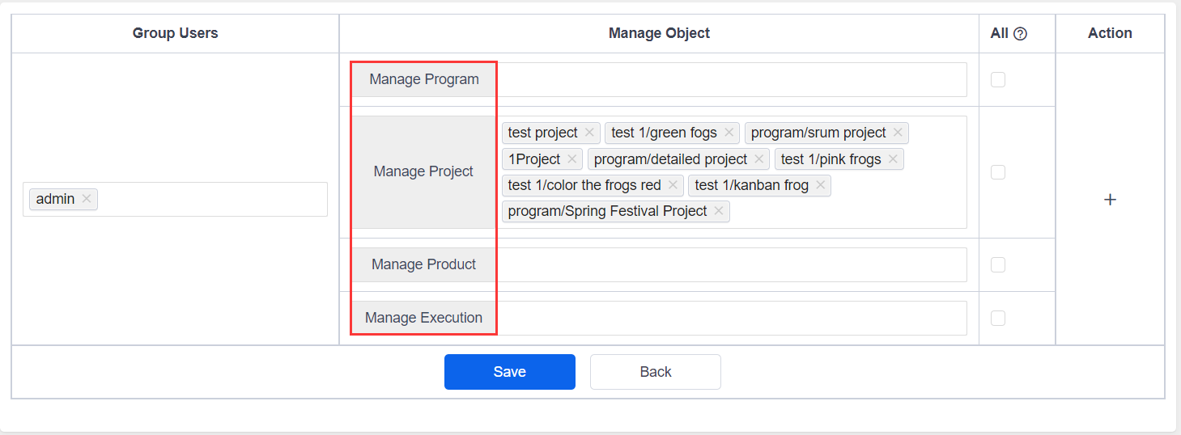Remove 'test 1/pink frogs' tag

pyautogui.click(x=893, y=159)
